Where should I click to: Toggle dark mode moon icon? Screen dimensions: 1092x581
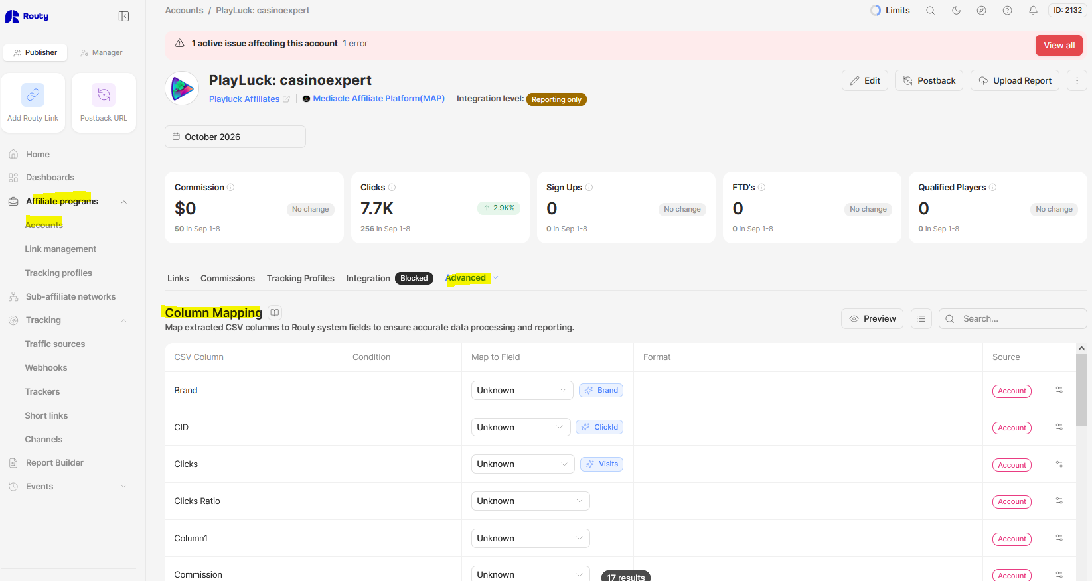pos(957,11)
